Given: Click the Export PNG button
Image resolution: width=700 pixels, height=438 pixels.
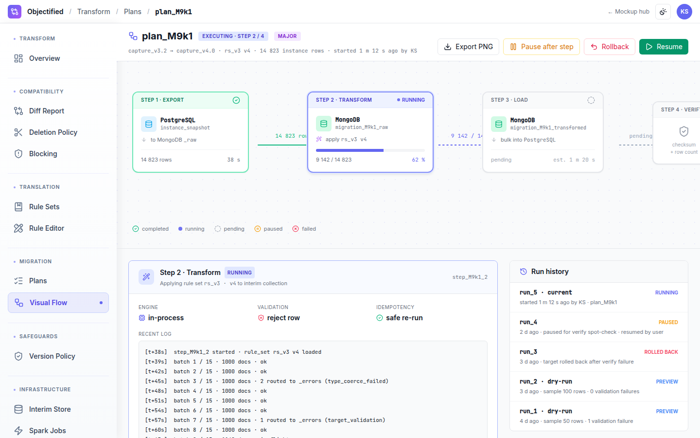Looking at the screenshot, I should 468,47.
